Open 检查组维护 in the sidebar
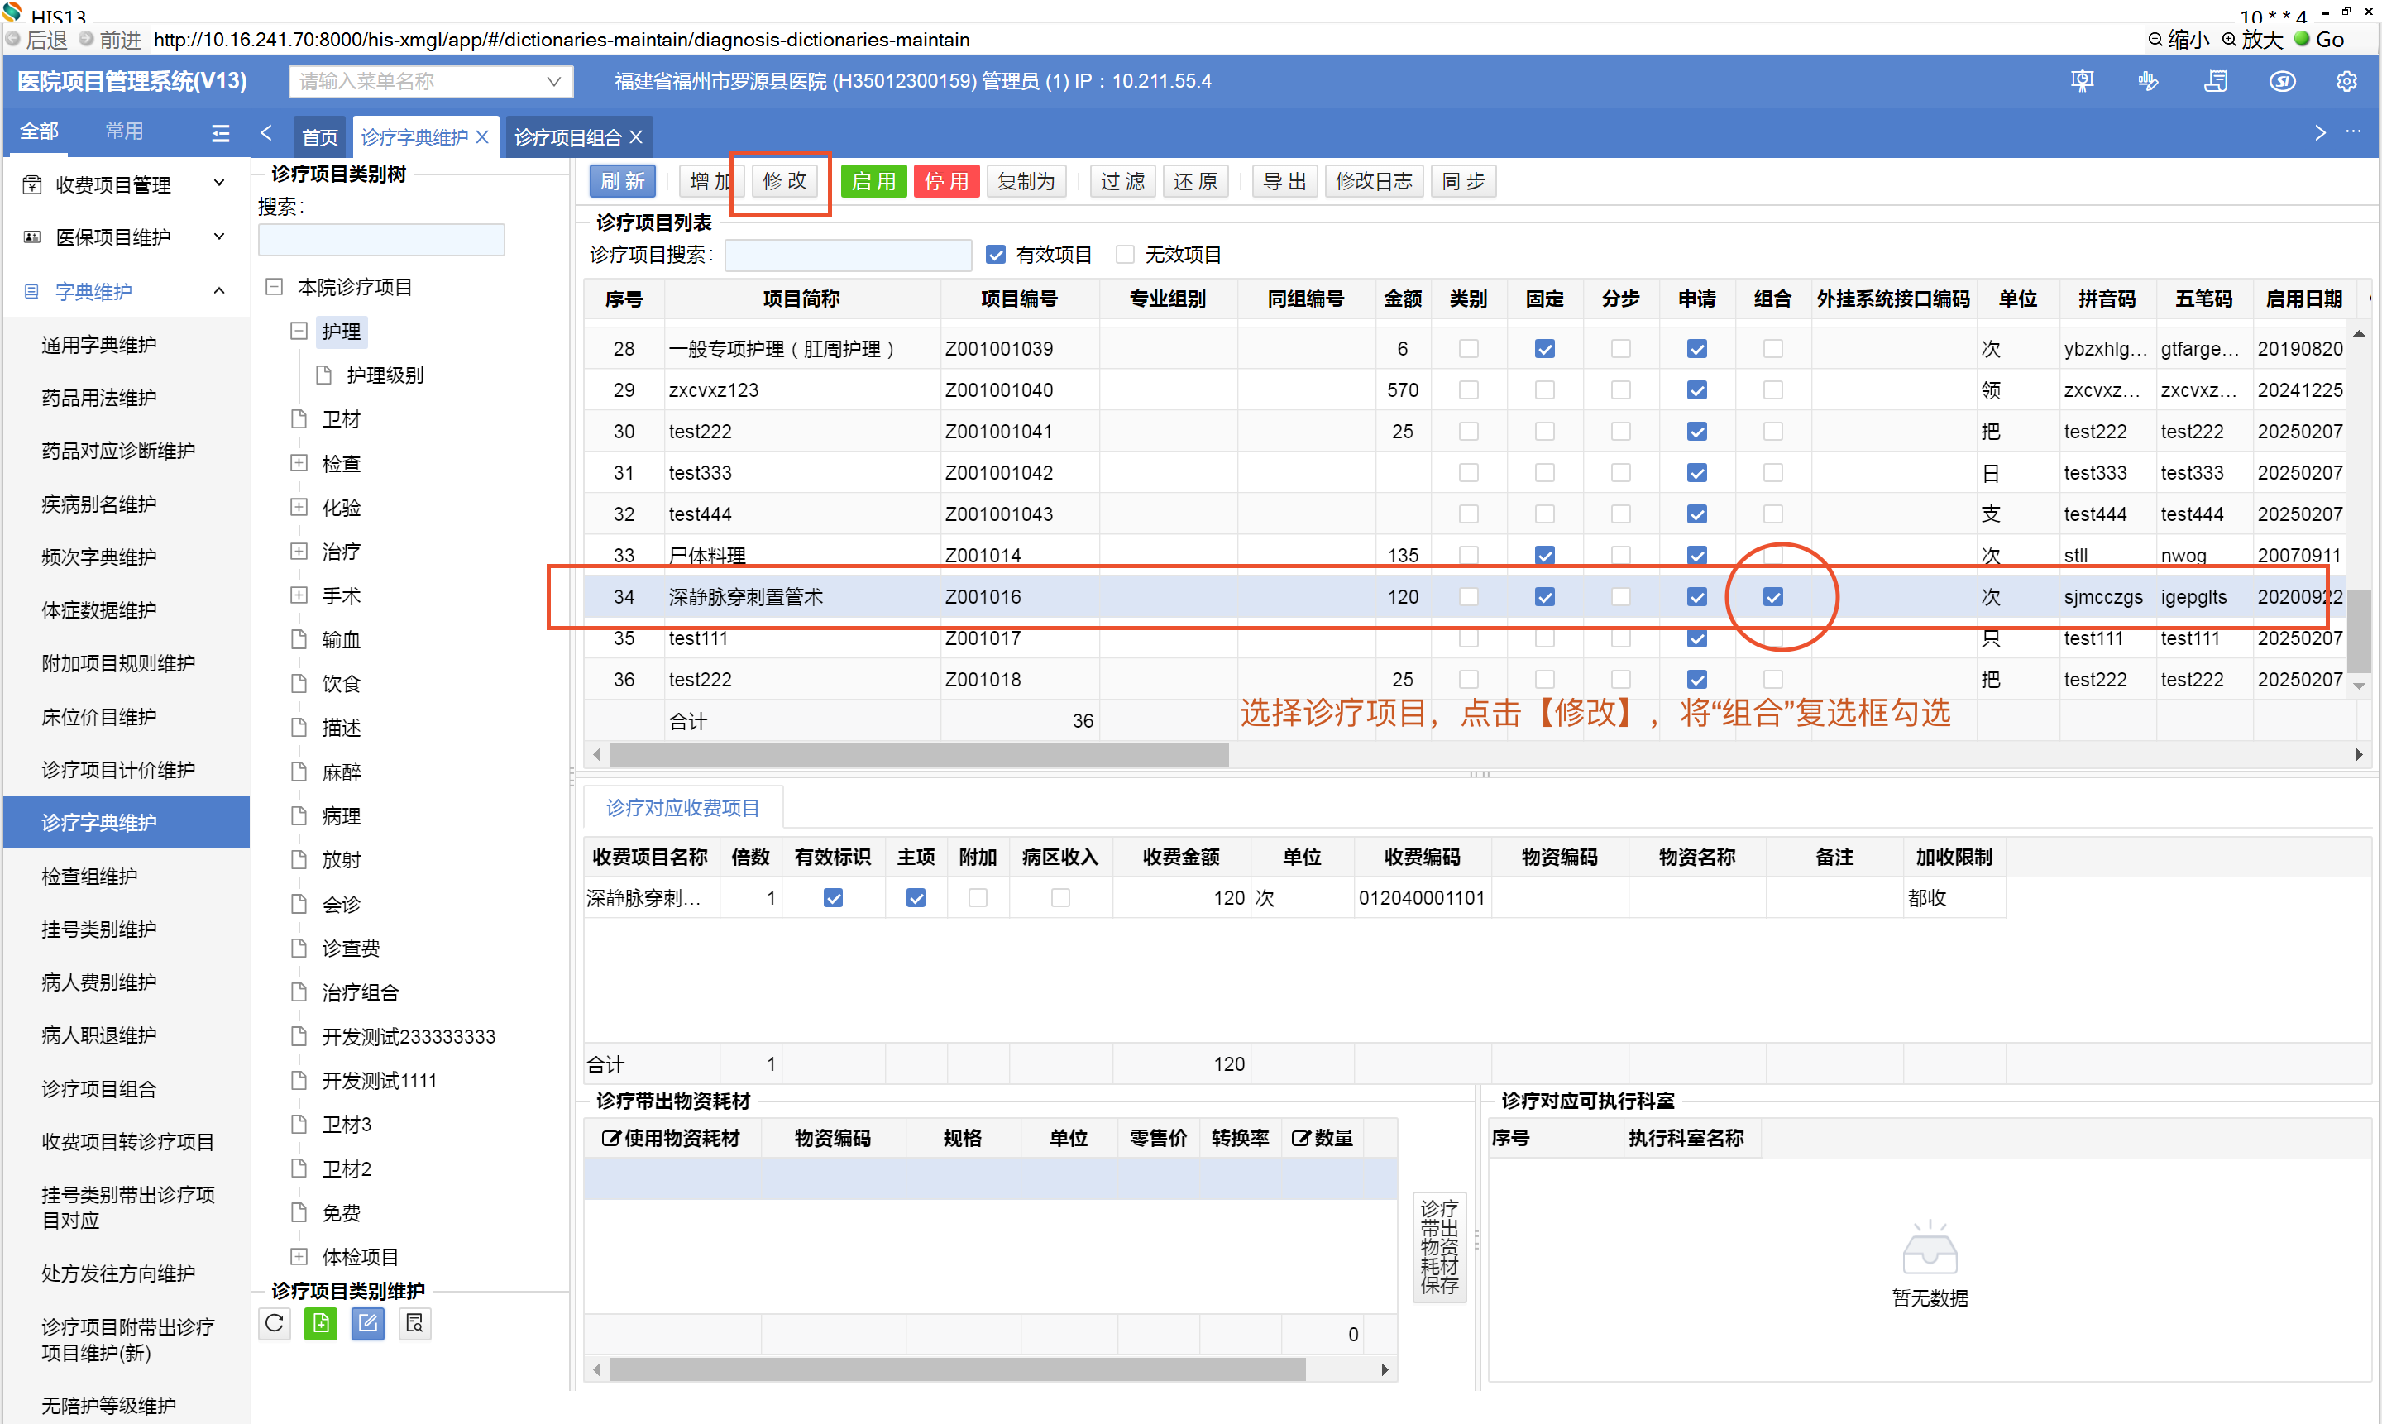The image size is (2382, 1424). click(89, 876)
